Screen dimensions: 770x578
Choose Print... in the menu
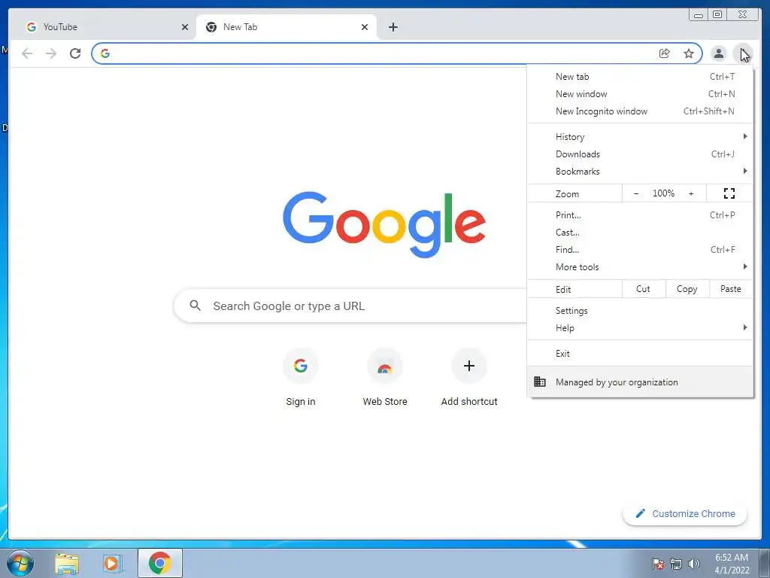pos(641,214)
